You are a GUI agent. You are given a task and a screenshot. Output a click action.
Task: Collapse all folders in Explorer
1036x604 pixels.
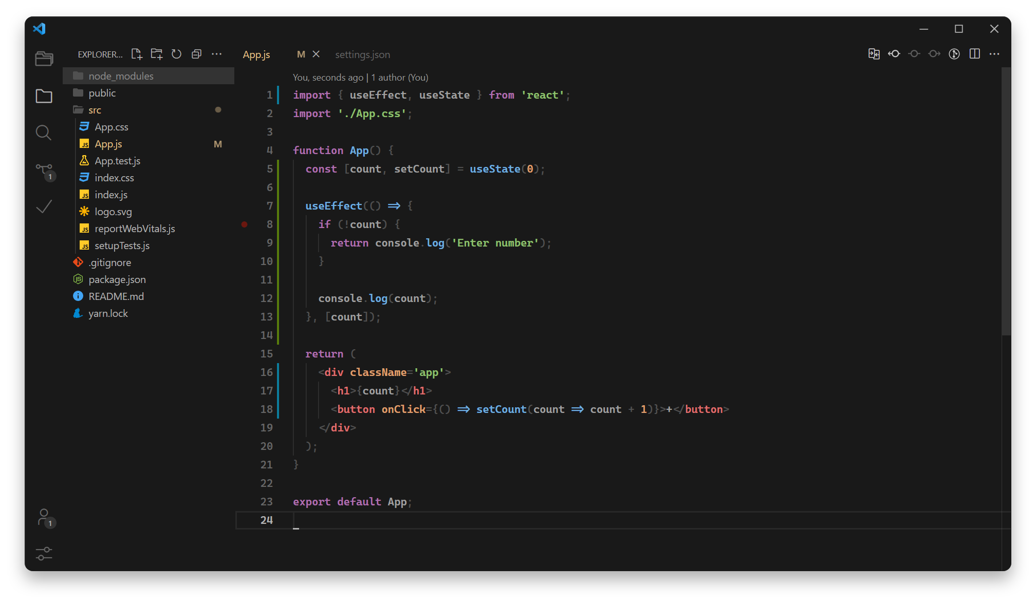(x=196, y=54)
